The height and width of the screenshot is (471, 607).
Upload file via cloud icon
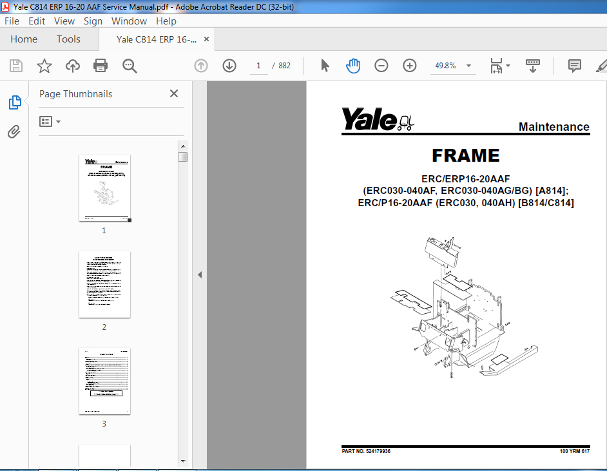tap(72, 66)
